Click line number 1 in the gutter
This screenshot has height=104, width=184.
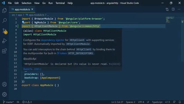(16, 19)
